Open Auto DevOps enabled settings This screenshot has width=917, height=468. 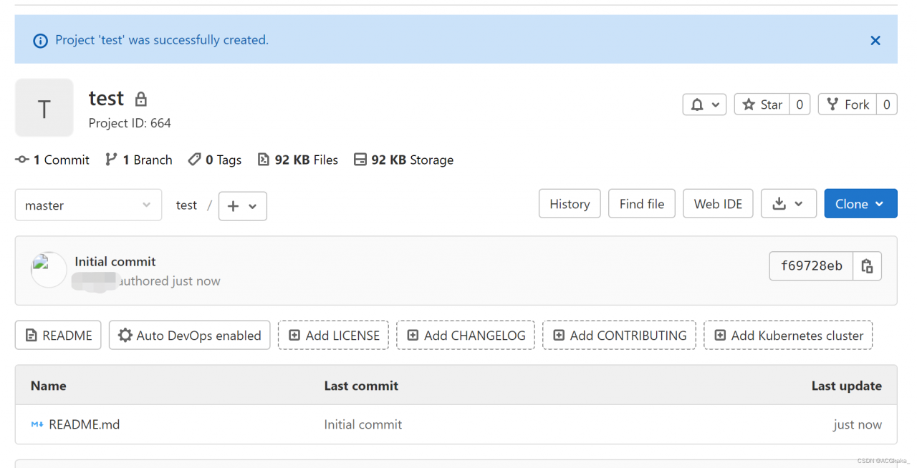point(189,336)
